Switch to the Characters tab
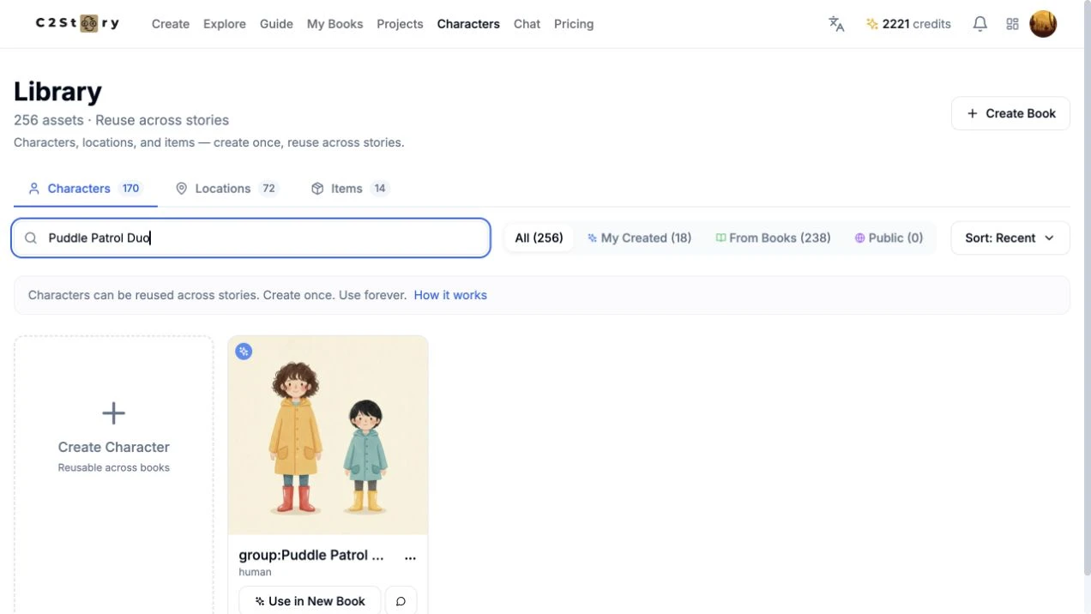The image size is (1091, 614). 85,189
